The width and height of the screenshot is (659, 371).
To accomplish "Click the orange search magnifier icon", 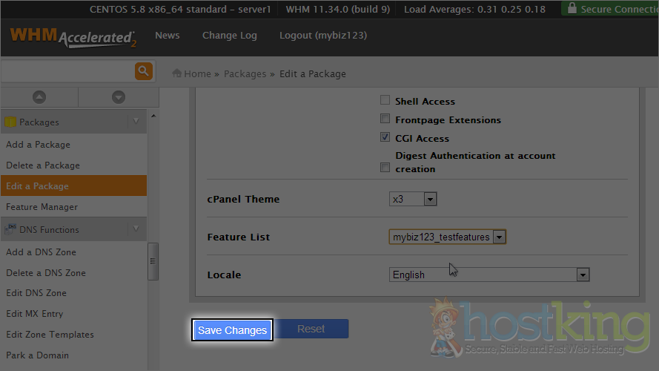I will click(143, 71).
